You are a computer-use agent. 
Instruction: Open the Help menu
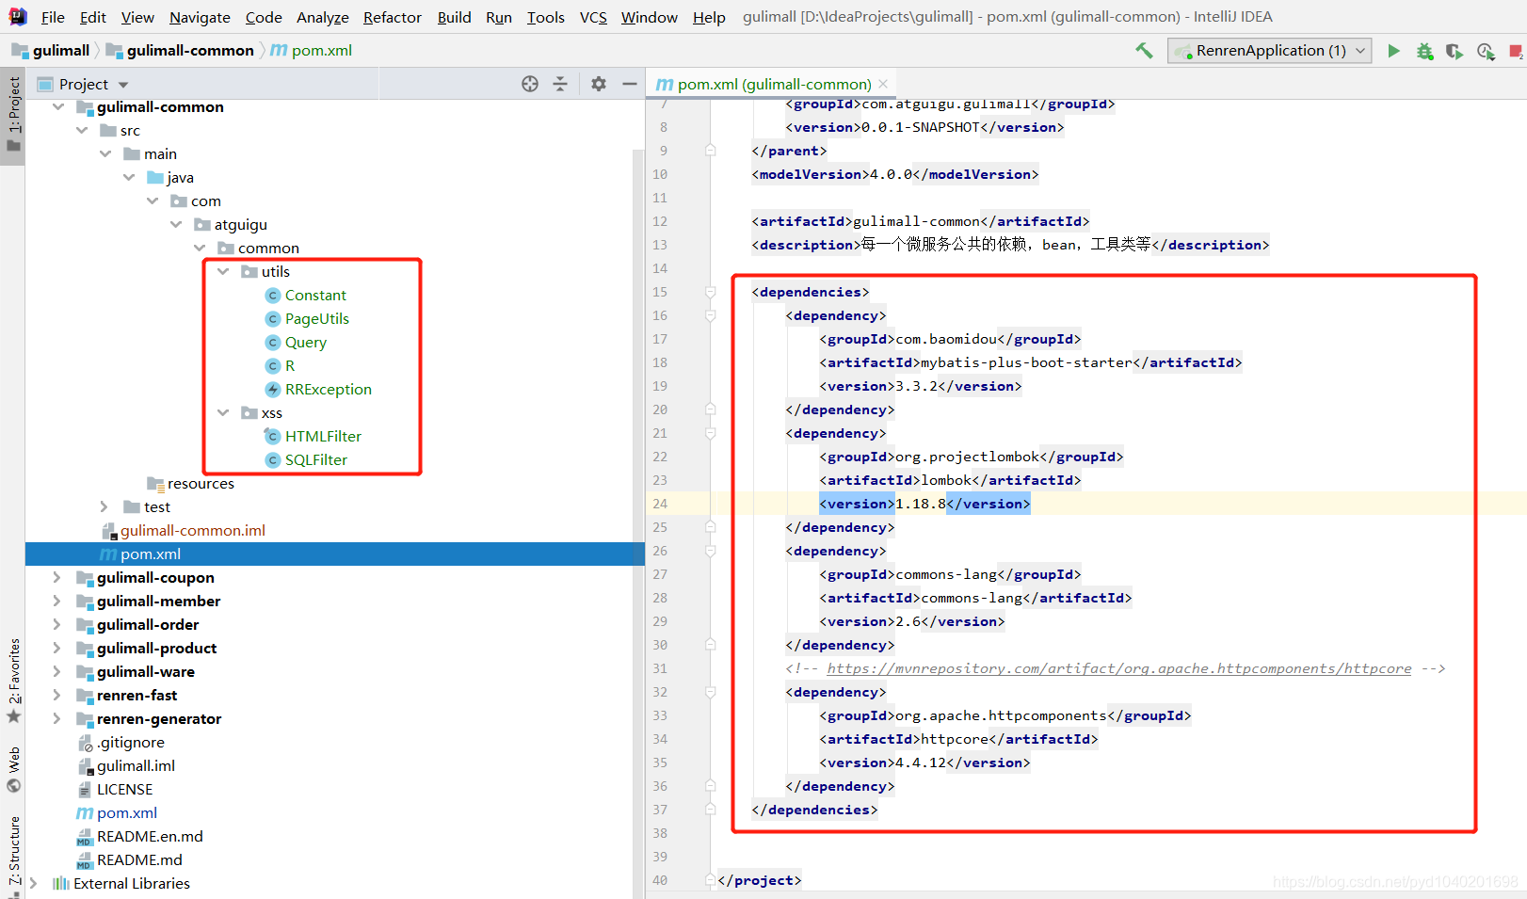pyautogui.click(x=709, y=17)
